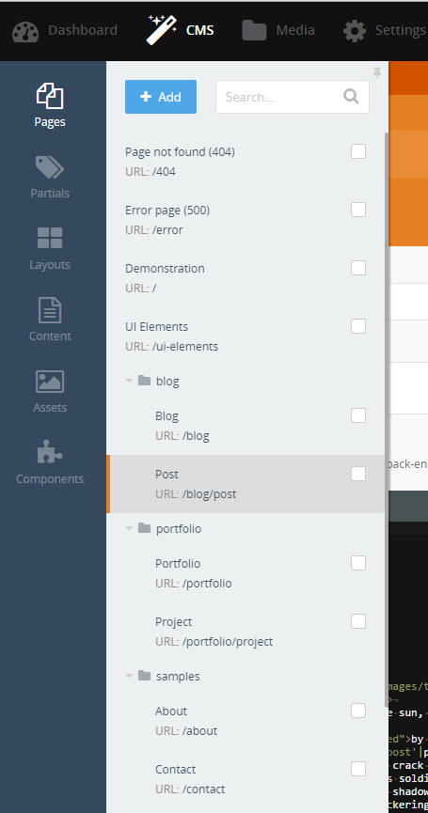
Task: Go to the Assets image icon
Action: 50,382
